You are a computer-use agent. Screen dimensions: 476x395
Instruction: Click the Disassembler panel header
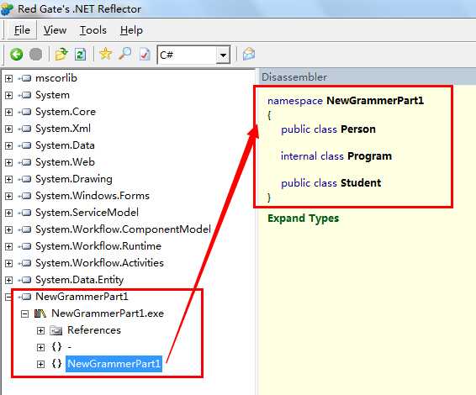coord(368,77)
